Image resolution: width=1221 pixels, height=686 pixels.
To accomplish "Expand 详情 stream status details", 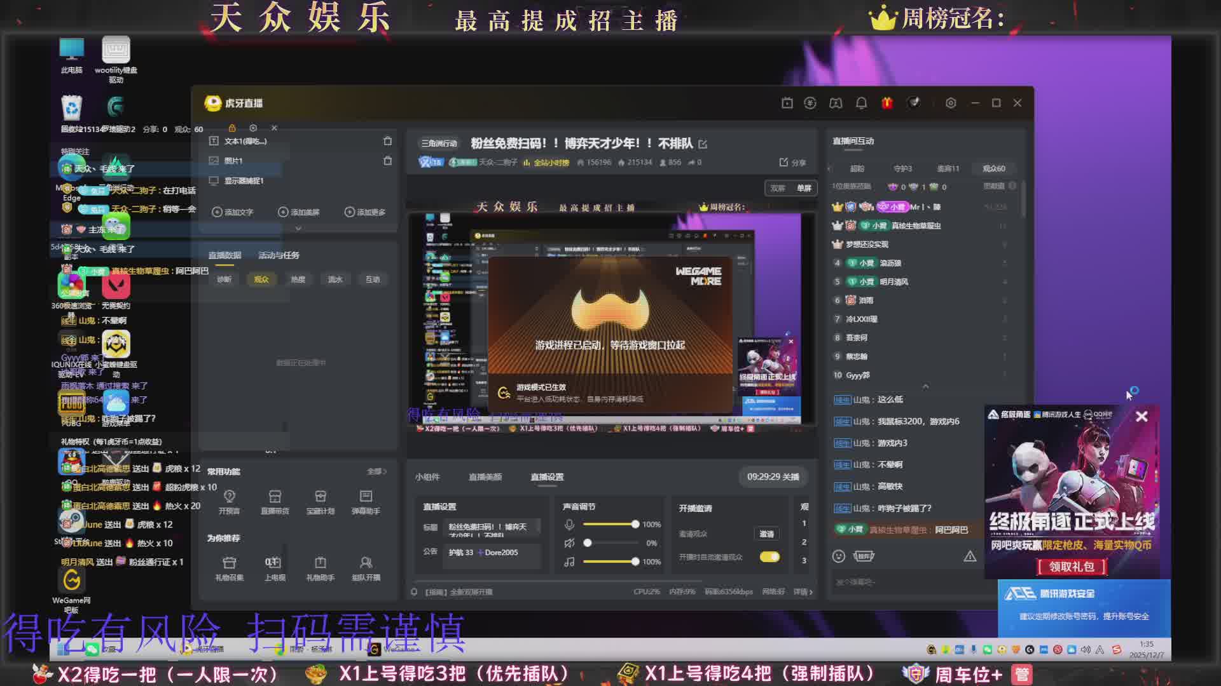I will point(803,592).
